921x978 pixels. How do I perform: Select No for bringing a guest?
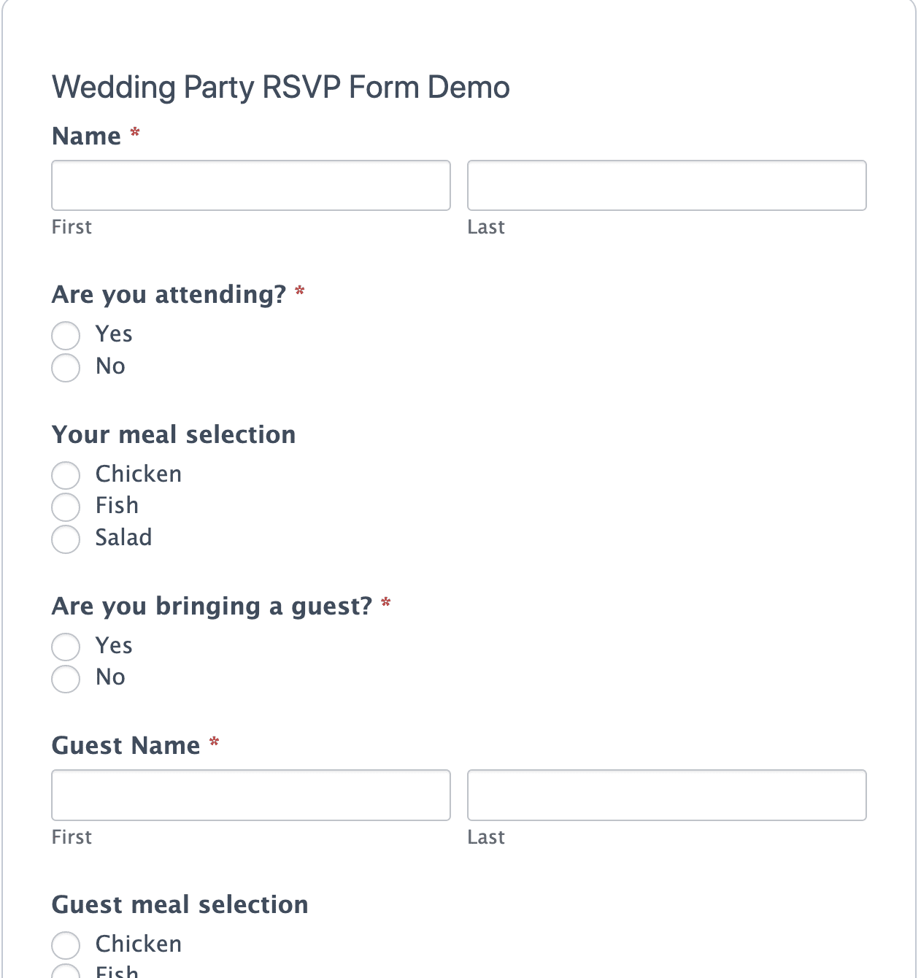pyautogui.click(x=65, y=679)
